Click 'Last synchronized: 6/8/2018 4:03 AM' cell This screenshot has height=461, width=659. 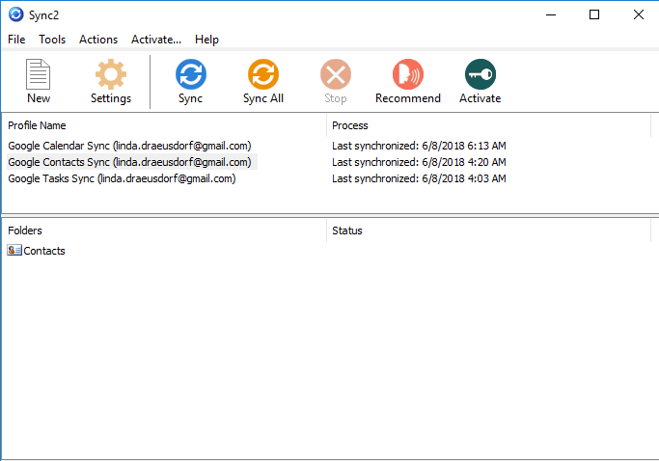click(x=419, y=178)
